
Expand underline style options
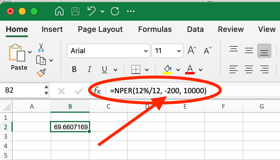coord(115,70)
